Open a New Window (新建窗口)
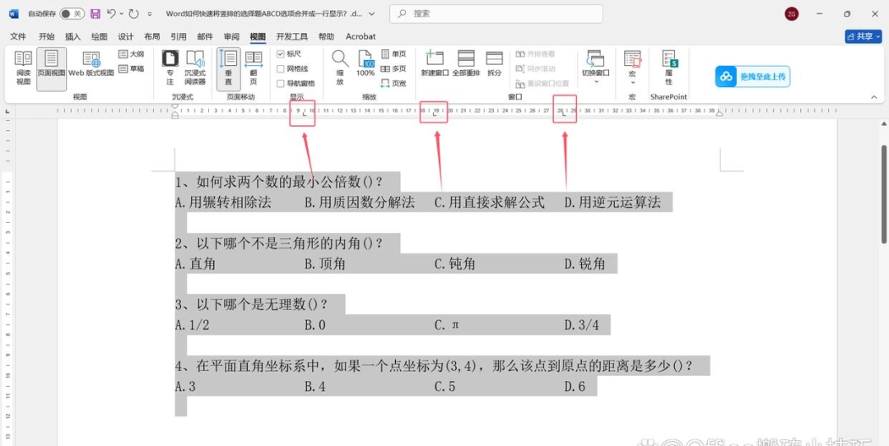889x446 pixels. [435, 63]
